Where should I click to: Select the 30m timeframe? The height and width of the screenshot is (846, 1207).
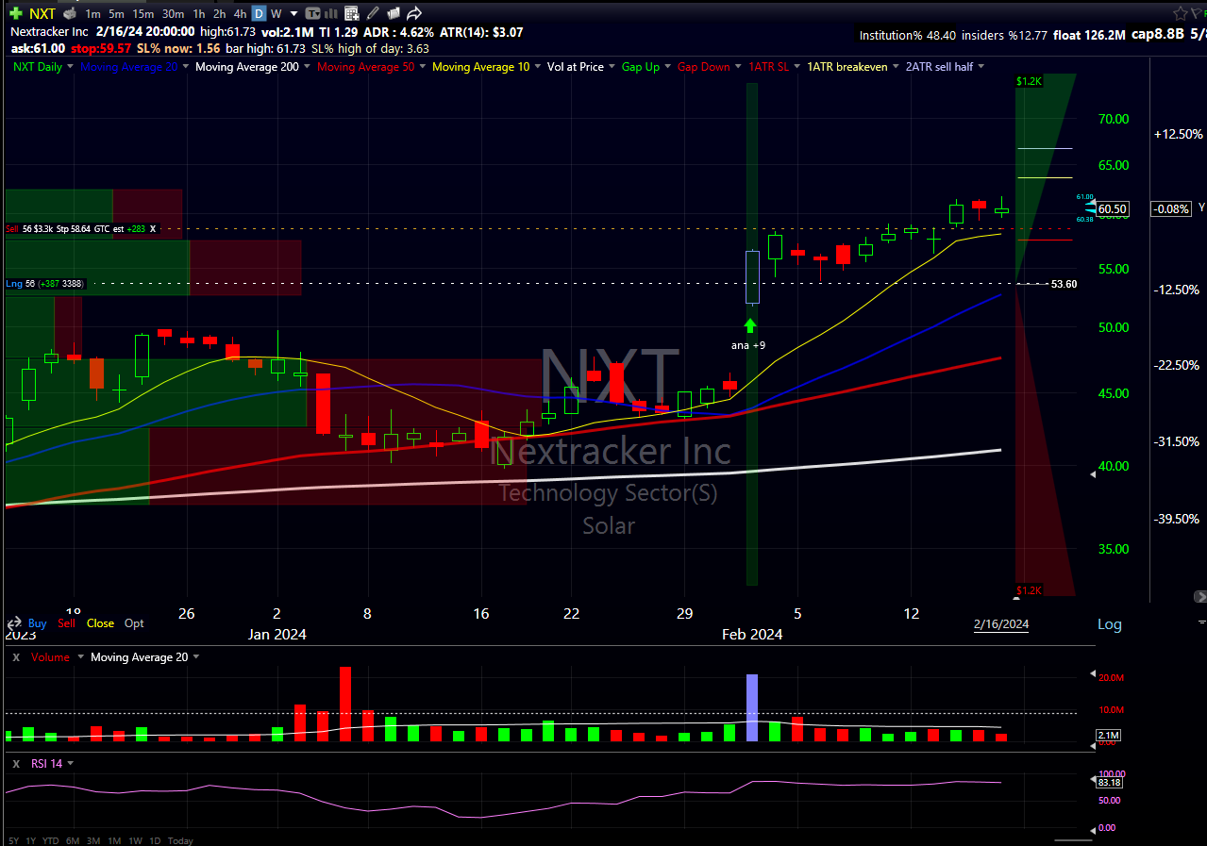point(173,13)
